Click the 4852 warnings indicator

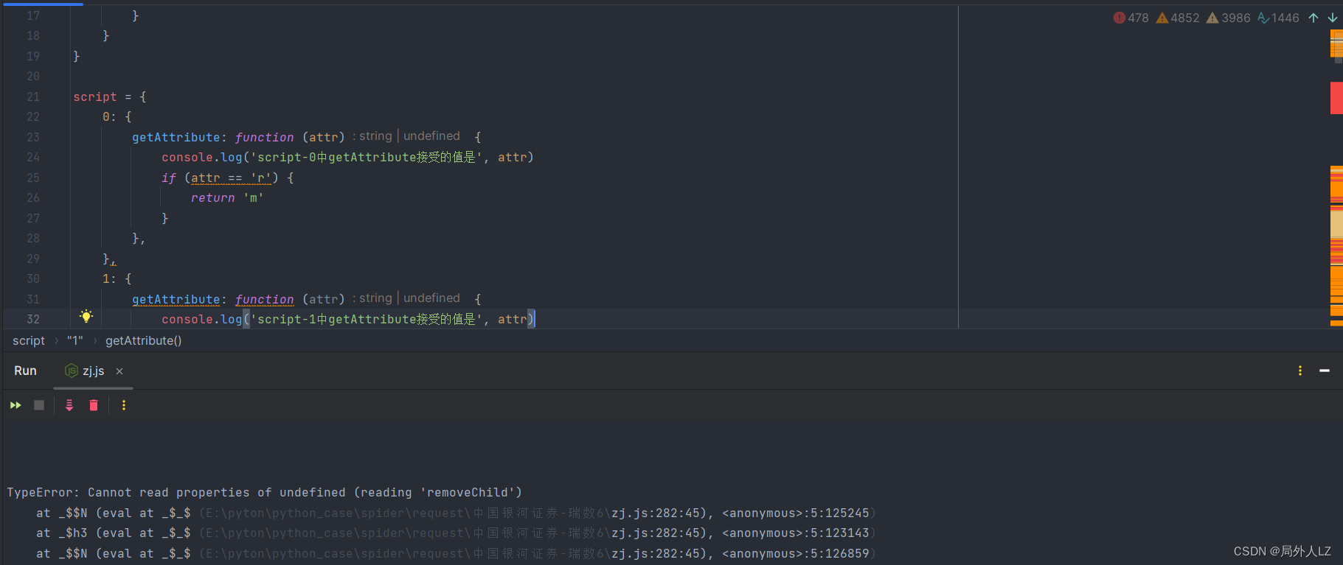coord(1178,18)
